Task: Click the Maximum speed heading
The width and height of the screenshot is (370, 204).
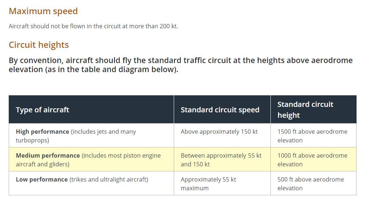Action: pyautogui.click(x=43, y=11)
